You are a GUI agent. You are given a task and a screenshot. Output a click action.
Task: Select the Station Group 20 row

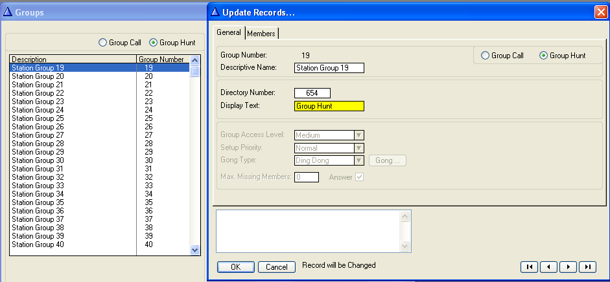pos(100,76)
